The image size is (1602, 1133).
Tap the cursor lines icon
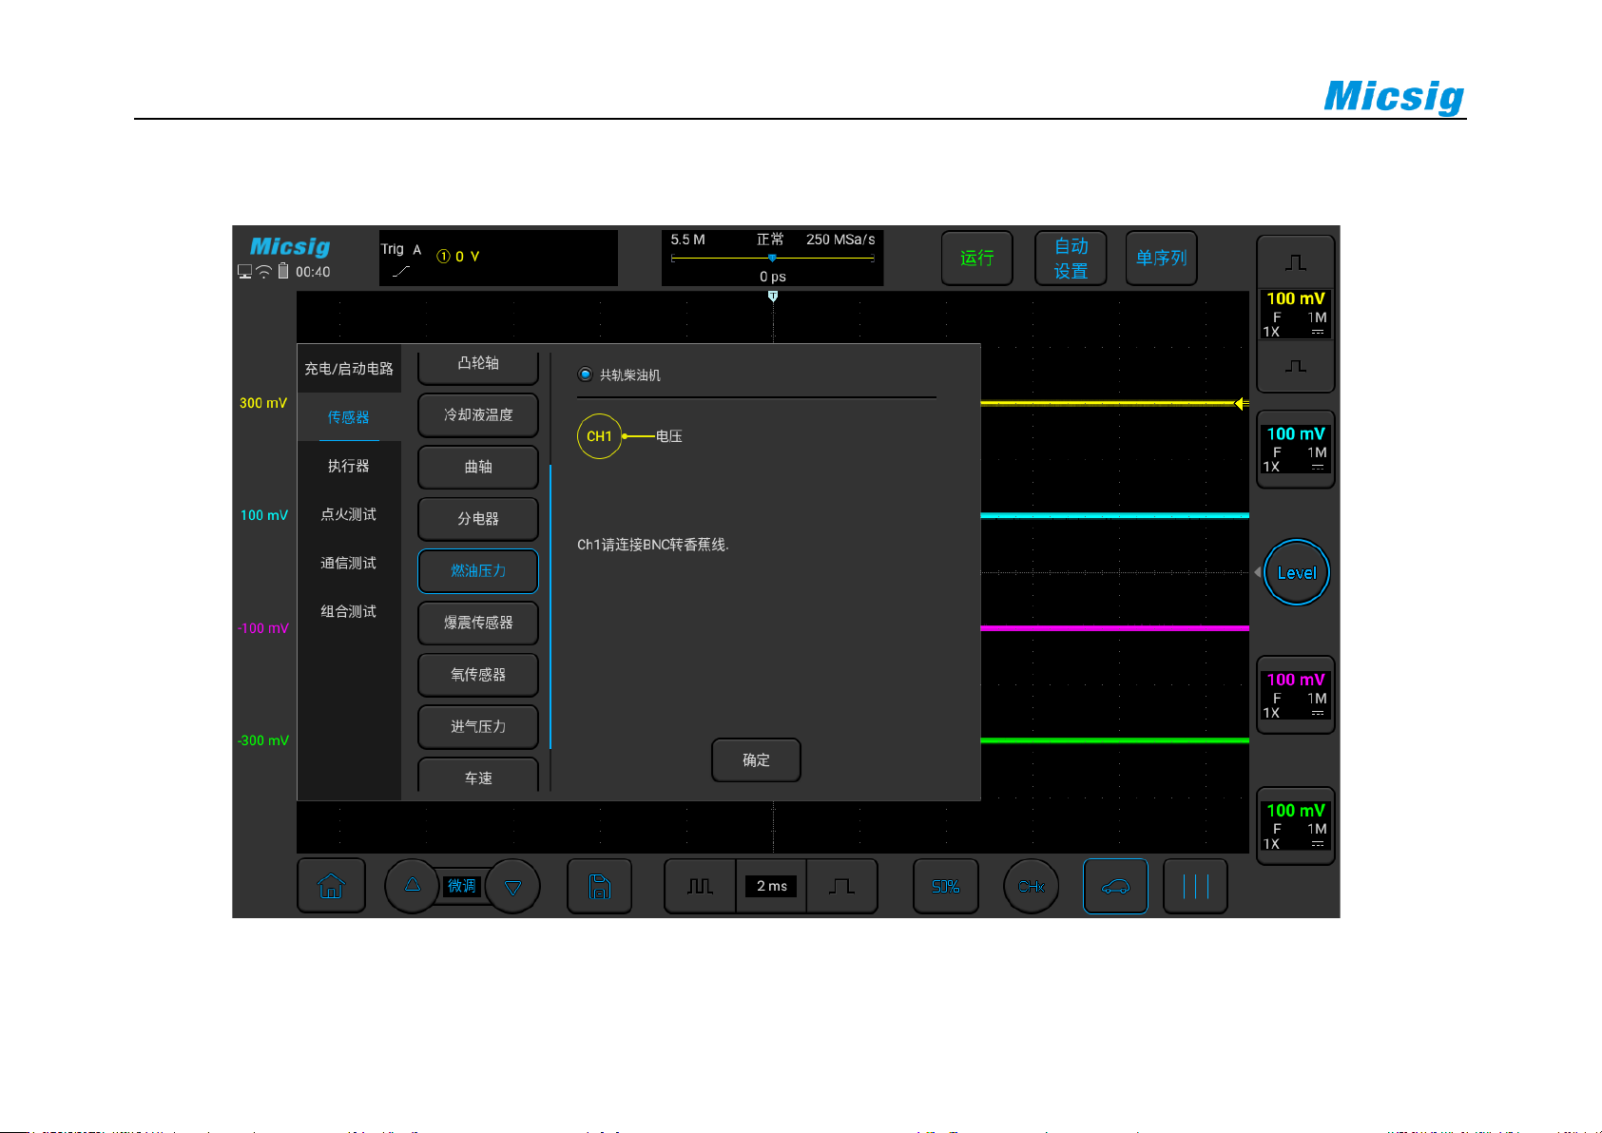point(1195,886)
